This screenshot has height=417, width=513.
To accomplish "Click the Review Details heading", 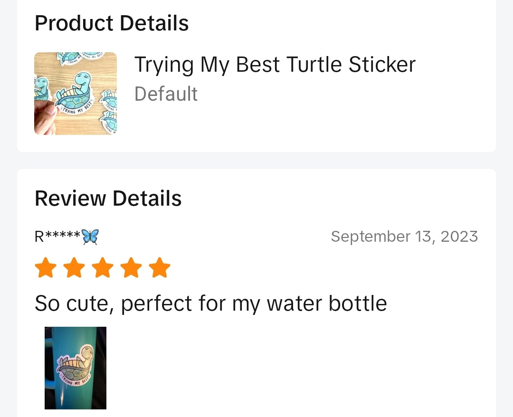I will tap(108, 199).
